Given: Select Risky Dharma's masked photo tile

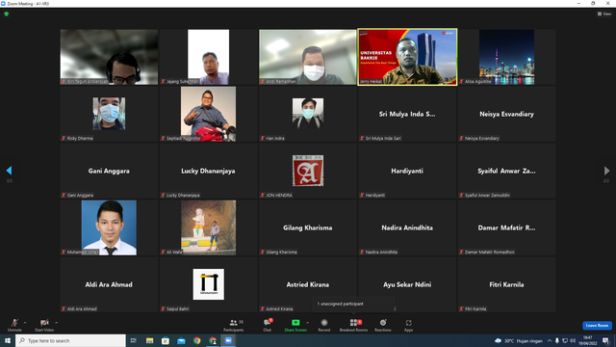Looking at the screenshot, I should (109, 114).
